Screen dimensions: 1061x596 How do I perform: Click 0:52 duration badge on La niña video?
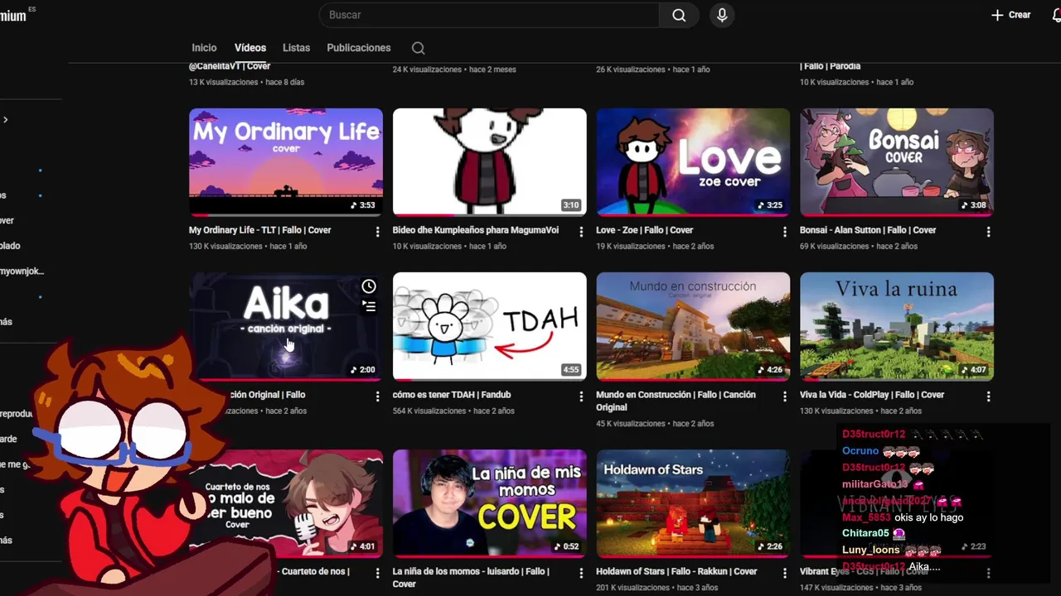566,546
